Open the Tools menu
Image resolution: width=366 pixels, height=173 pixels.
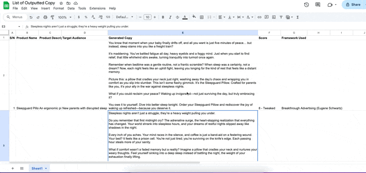pos(82,8)
